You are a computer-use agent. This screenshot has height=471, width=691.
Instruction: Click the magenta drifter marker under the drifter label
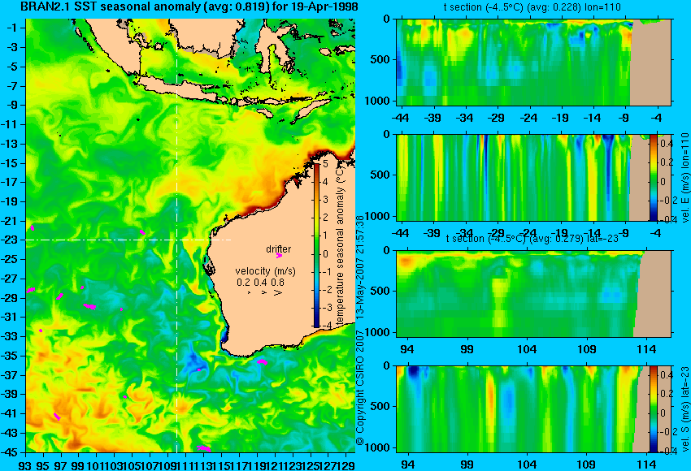pyautogui.click(x=279, y=256)
